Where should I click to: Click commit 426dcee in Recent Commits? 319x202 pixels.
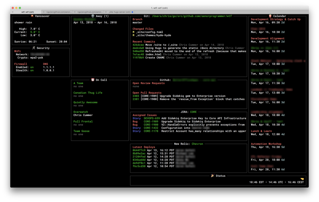point(138,45)
